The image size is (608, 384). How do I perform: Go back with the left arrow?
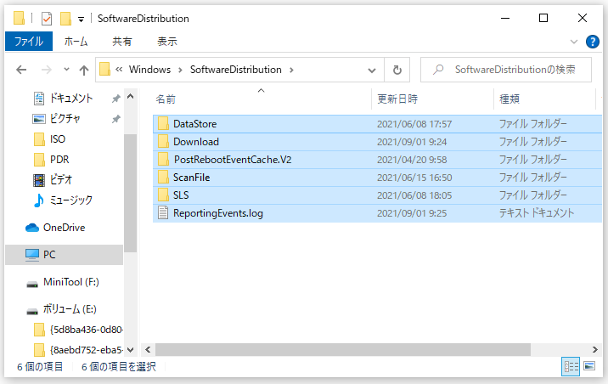pos(21,70)
